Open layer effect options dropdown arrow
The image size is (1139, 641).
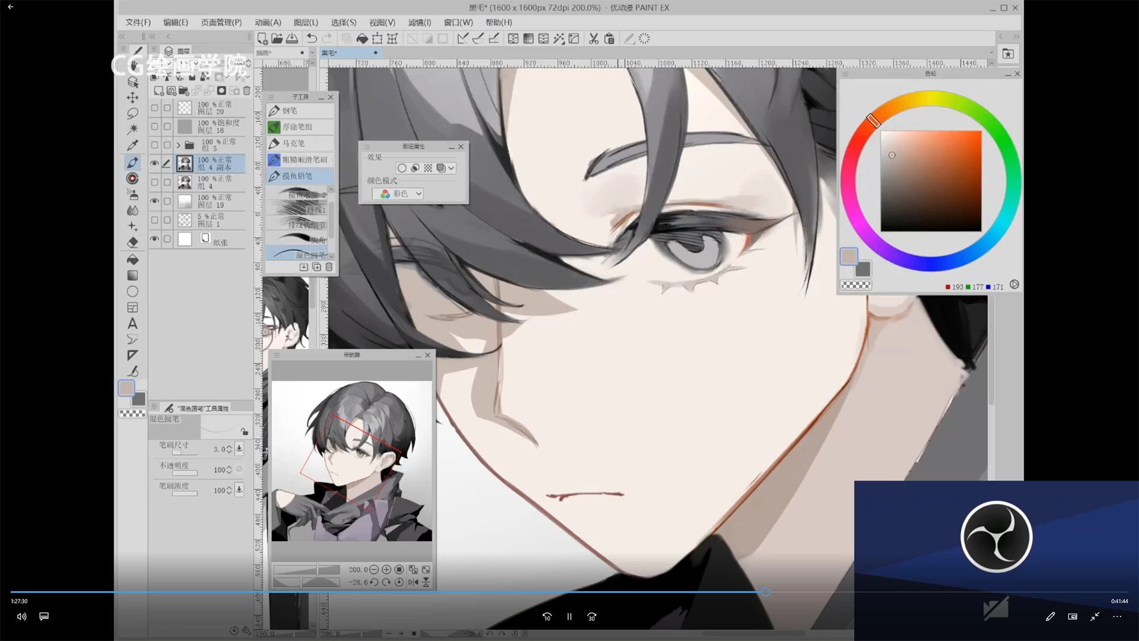451,168
